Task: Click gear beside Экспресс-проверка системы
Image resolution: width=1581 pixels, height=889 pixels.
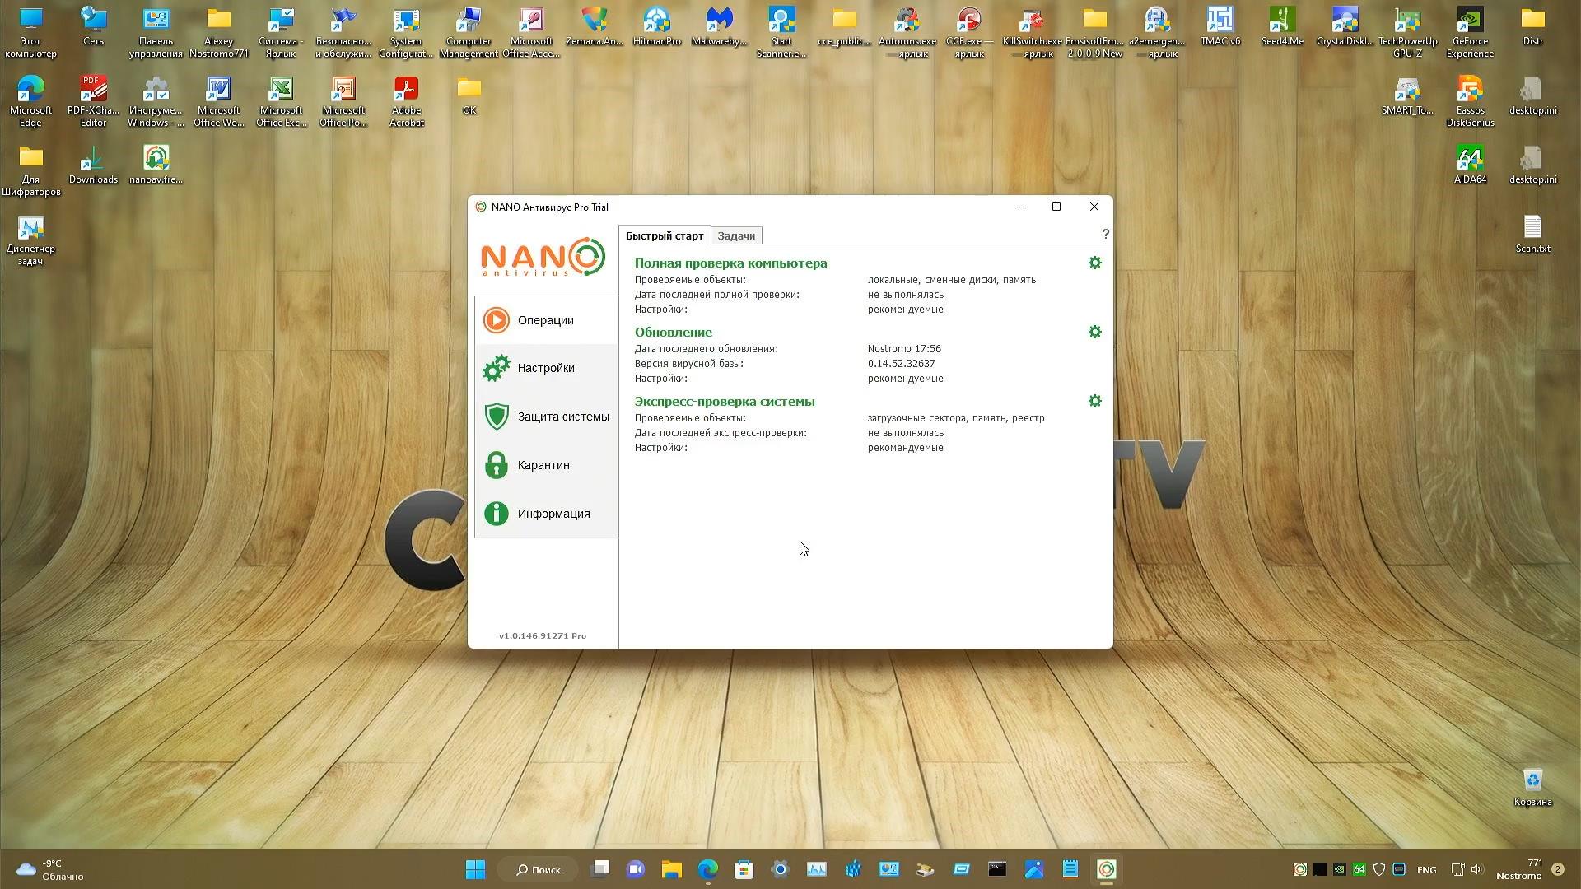Action: (1094, 401)
